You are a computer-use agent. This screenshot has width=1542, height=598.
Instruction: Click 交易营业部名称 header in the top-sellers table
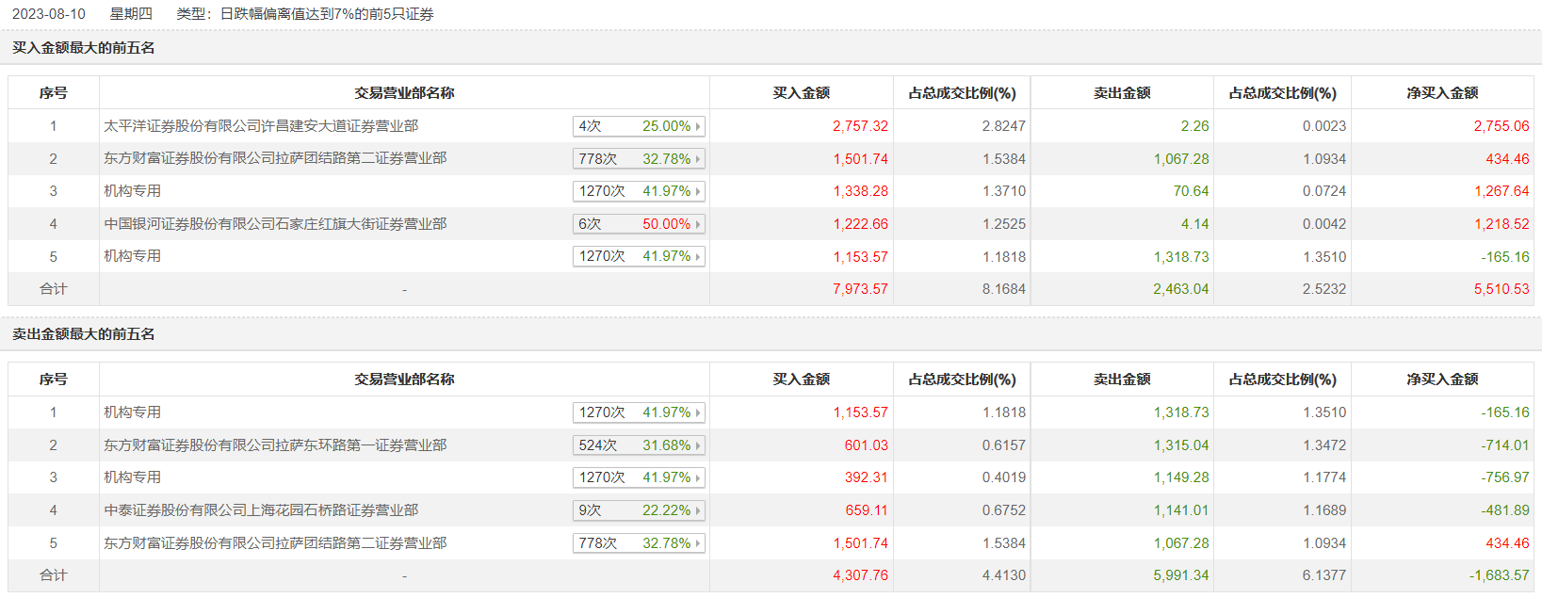pyautogui.click(x=404, y=380)
